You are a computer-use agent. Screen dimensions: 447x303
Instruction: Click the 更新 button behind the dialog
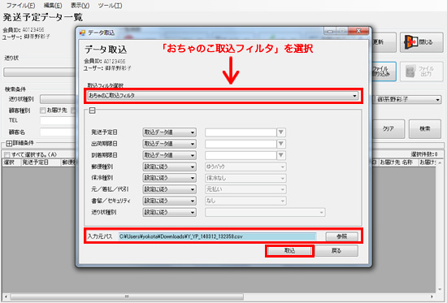tap(384, 42)
